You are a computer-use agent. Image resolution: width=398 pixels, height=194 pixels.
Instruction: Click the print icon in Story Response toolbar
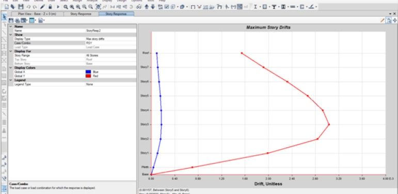click(17, 21)
